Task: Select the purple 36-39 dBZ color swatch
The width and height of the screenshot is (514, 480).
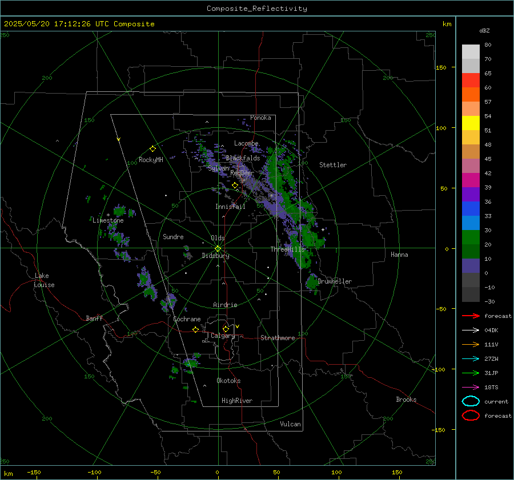Action: (471, 195)
